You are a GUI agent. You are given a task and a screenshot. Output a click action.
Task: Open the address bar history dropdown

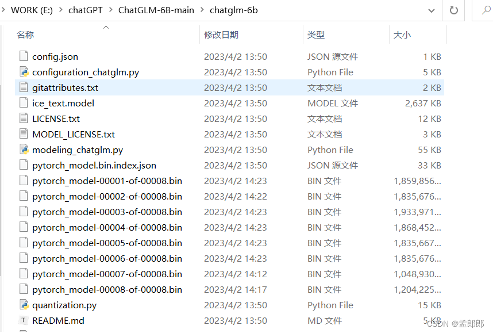(432, 11)
